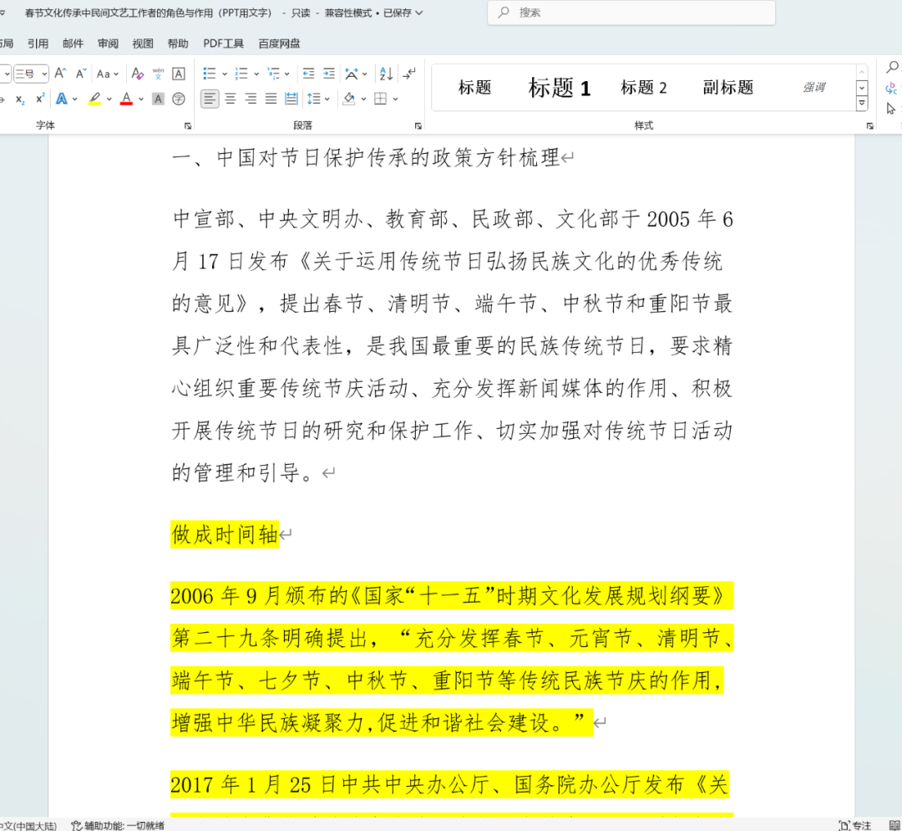This screenshot has width=902, height=831.
Task: Adjust line and paragraph spacing
Action: tap(313, 99)
